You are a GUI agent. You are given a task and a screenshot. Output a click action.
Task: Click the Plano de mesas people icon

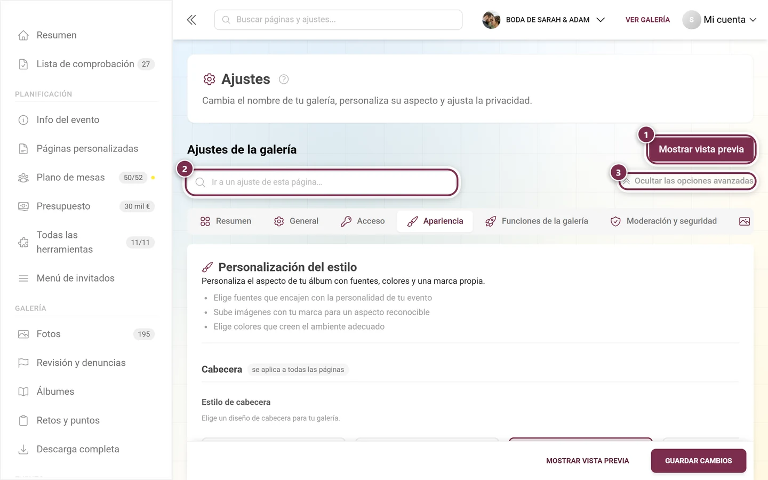point(23,178)
